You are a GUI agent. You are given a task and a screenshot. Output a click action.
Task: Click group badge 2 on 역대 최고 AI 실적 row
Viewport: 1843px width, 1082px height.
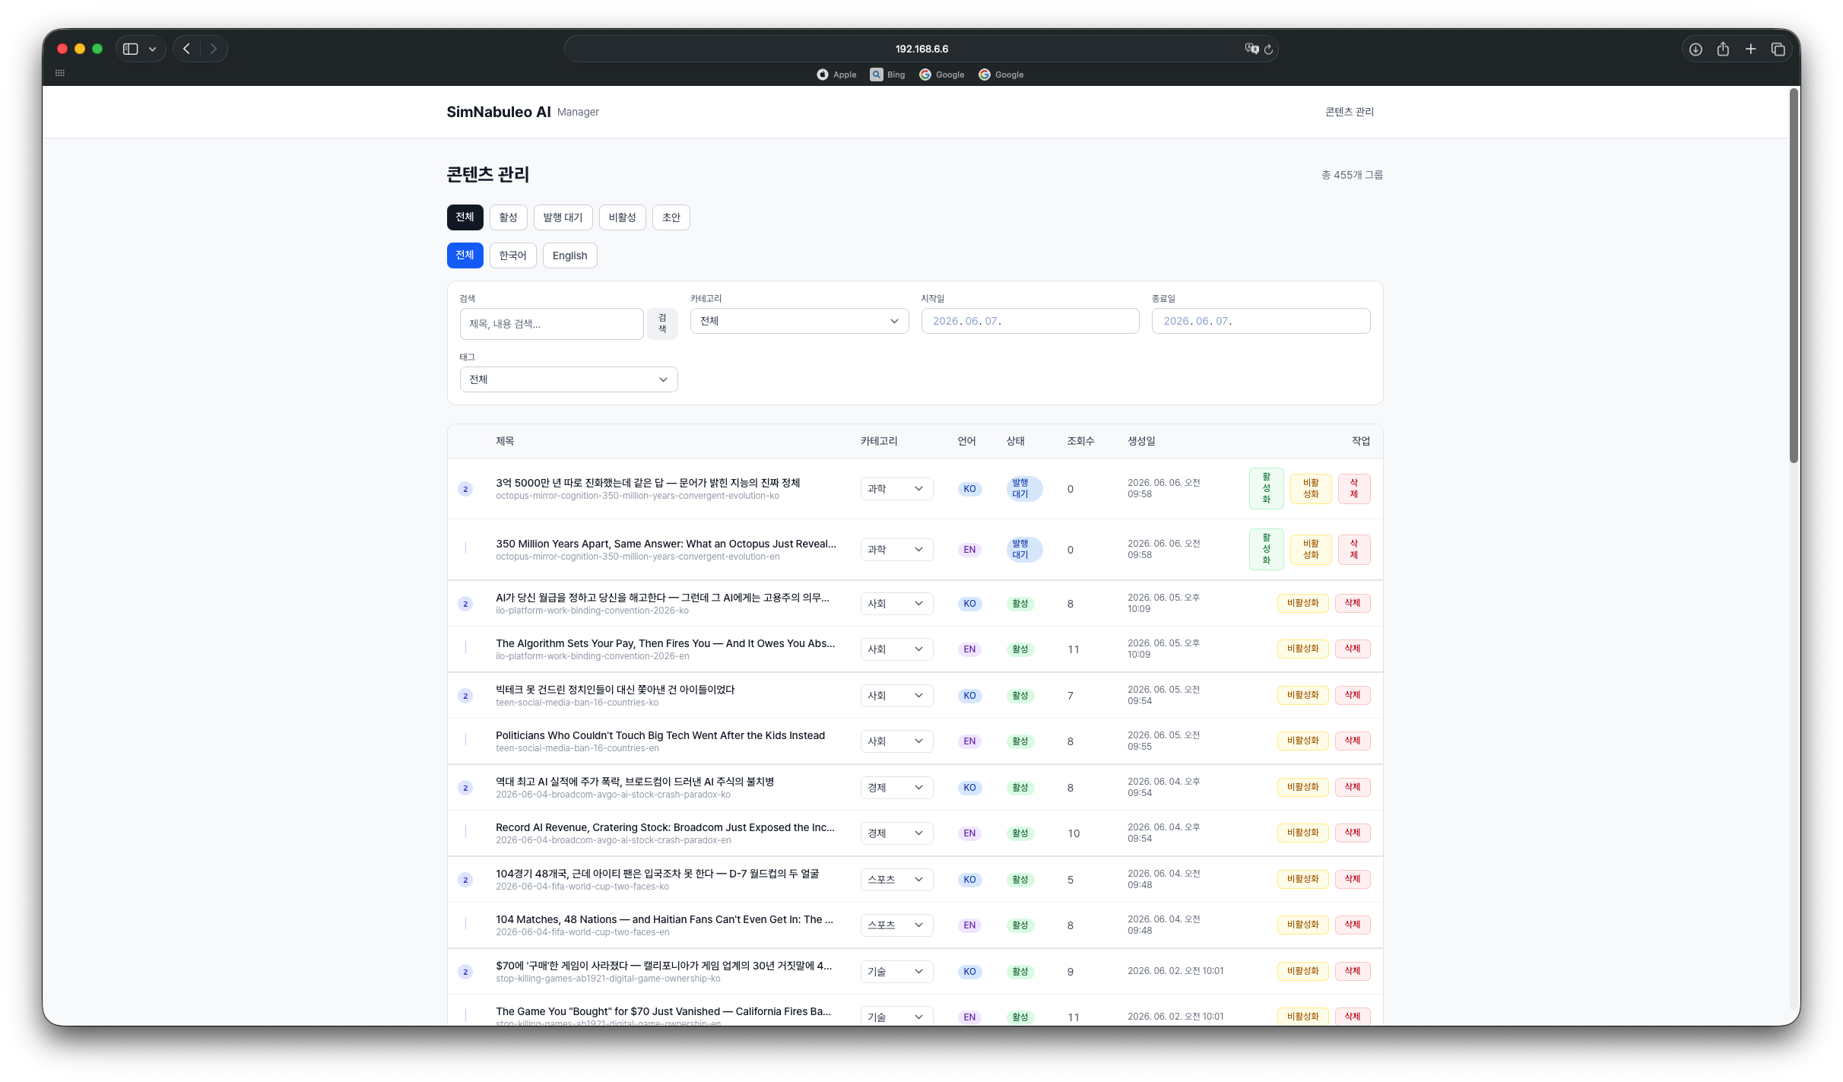[x=465, y=788]
